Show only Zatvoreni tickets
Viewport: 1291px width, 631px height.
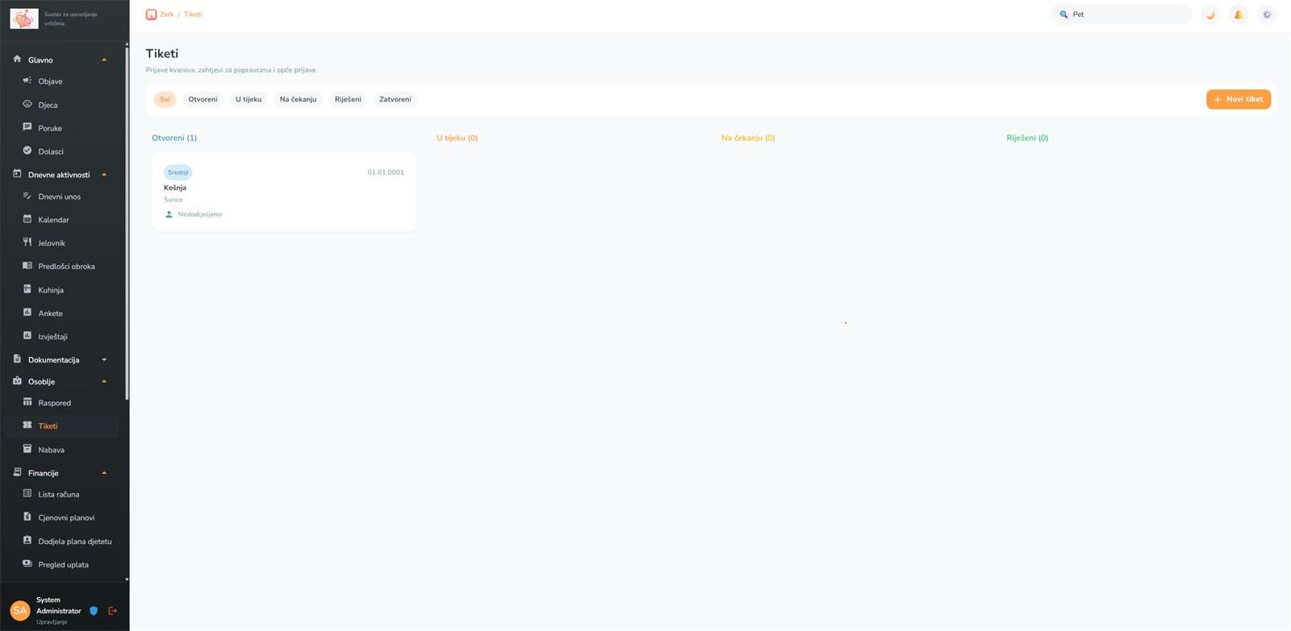pyautogui.click(x=395, y=99)
